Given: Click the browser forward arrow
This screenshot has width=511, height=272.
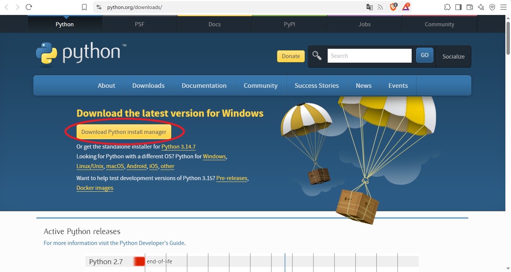Looking at the screenshot, I should coord(17,7).
